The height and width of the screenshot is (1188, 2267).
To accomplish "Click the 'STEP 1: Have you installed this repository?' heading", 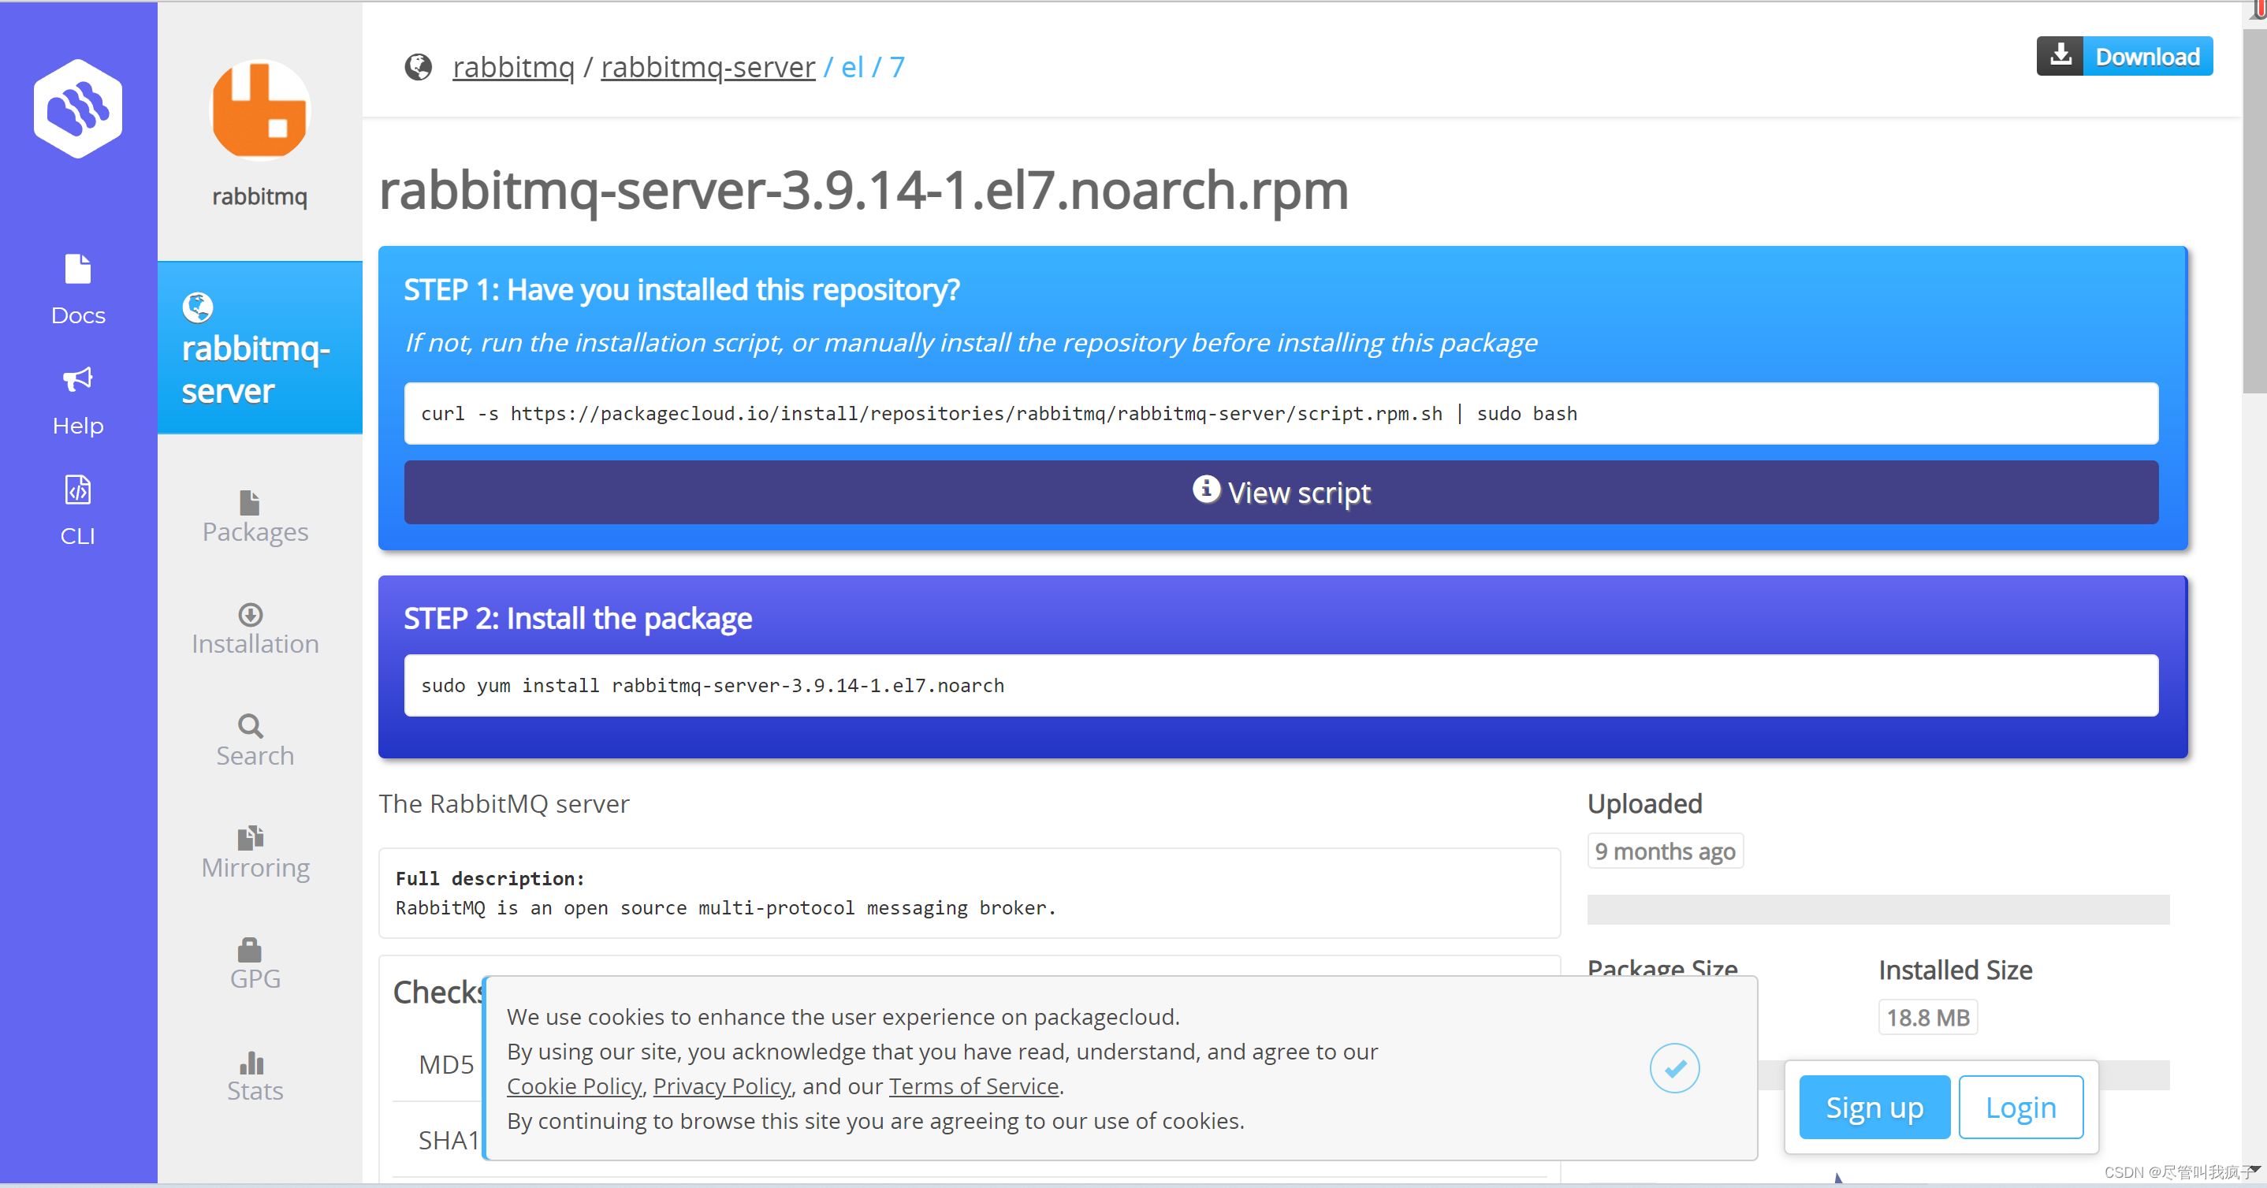I will click(681, 289).
